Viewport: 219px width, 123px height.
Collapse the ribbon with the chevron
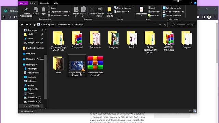[191, 3]
